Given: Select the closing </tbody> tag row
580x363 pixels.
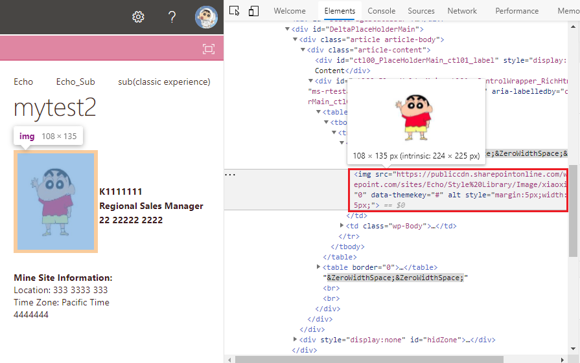Looking at the screenshot, I should pos(347,247).
